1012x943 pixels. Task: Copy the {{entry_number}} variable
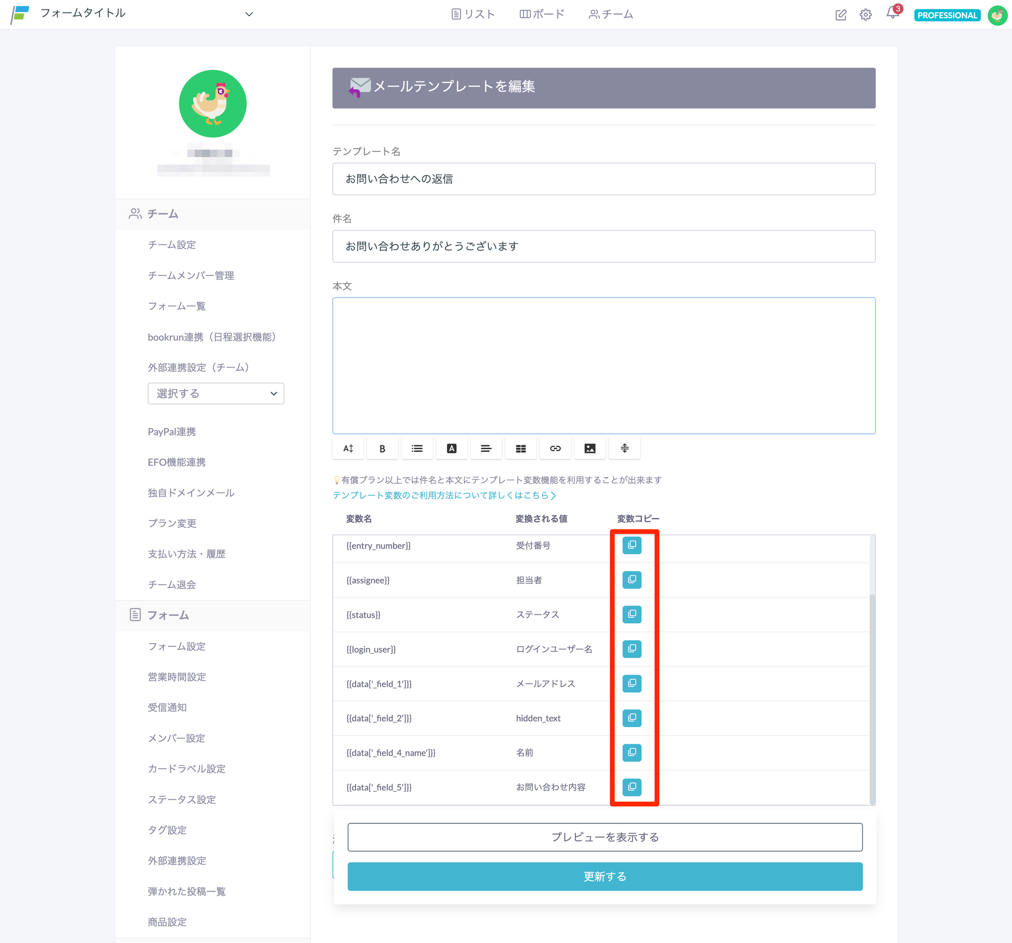632,545
